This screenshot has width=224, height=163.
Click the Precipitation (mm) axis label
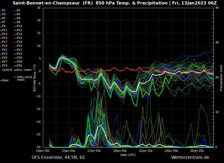[221, 78]
